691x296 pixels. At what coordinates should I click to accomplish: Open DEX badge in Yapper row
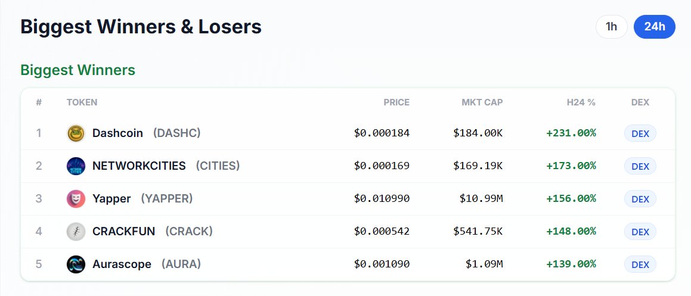(x=640, y=199)
